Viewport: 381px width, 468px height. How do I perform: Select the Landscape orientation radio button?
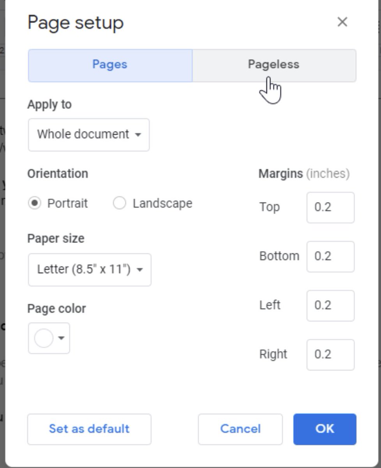click(120, 203)
